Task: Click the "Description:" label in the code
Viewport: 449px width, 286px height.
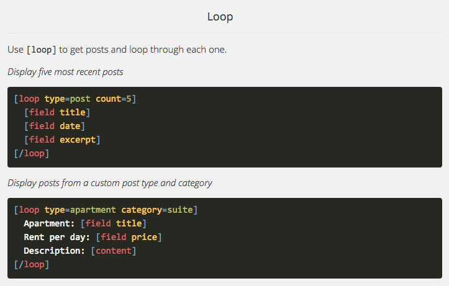Action: [x=55, y=251]
